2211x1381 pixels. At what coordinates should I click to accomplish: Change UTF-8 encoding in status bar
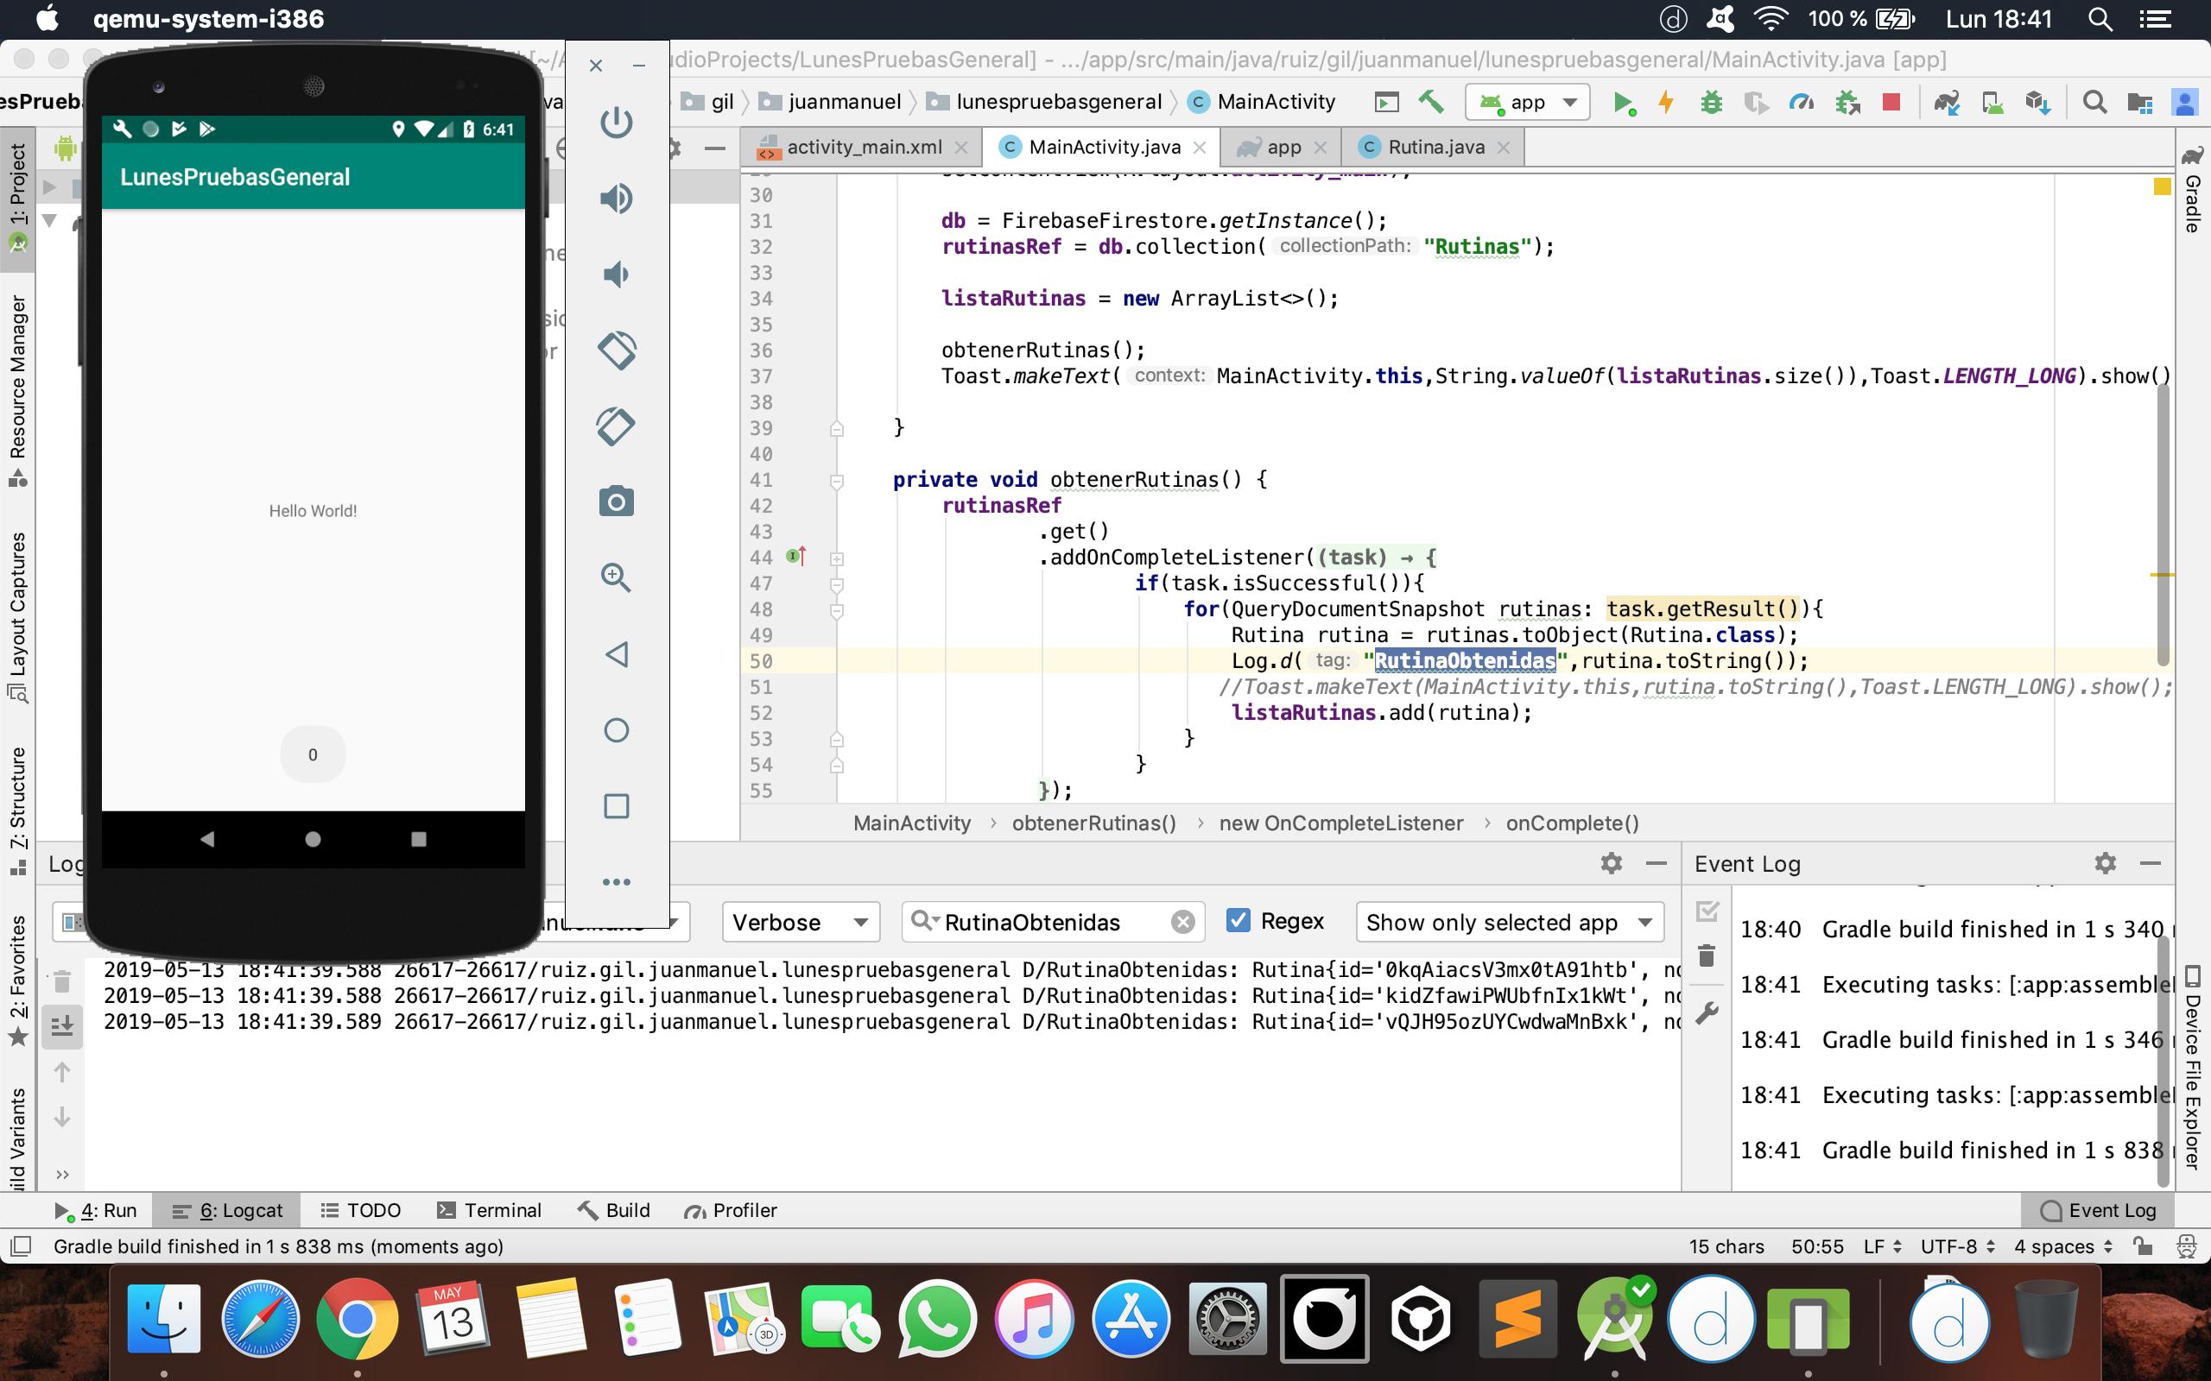1958,1245
